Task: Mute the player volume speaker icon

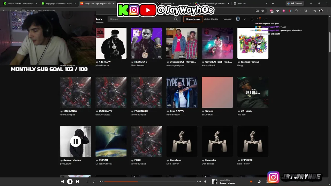Action: point(205,182)
